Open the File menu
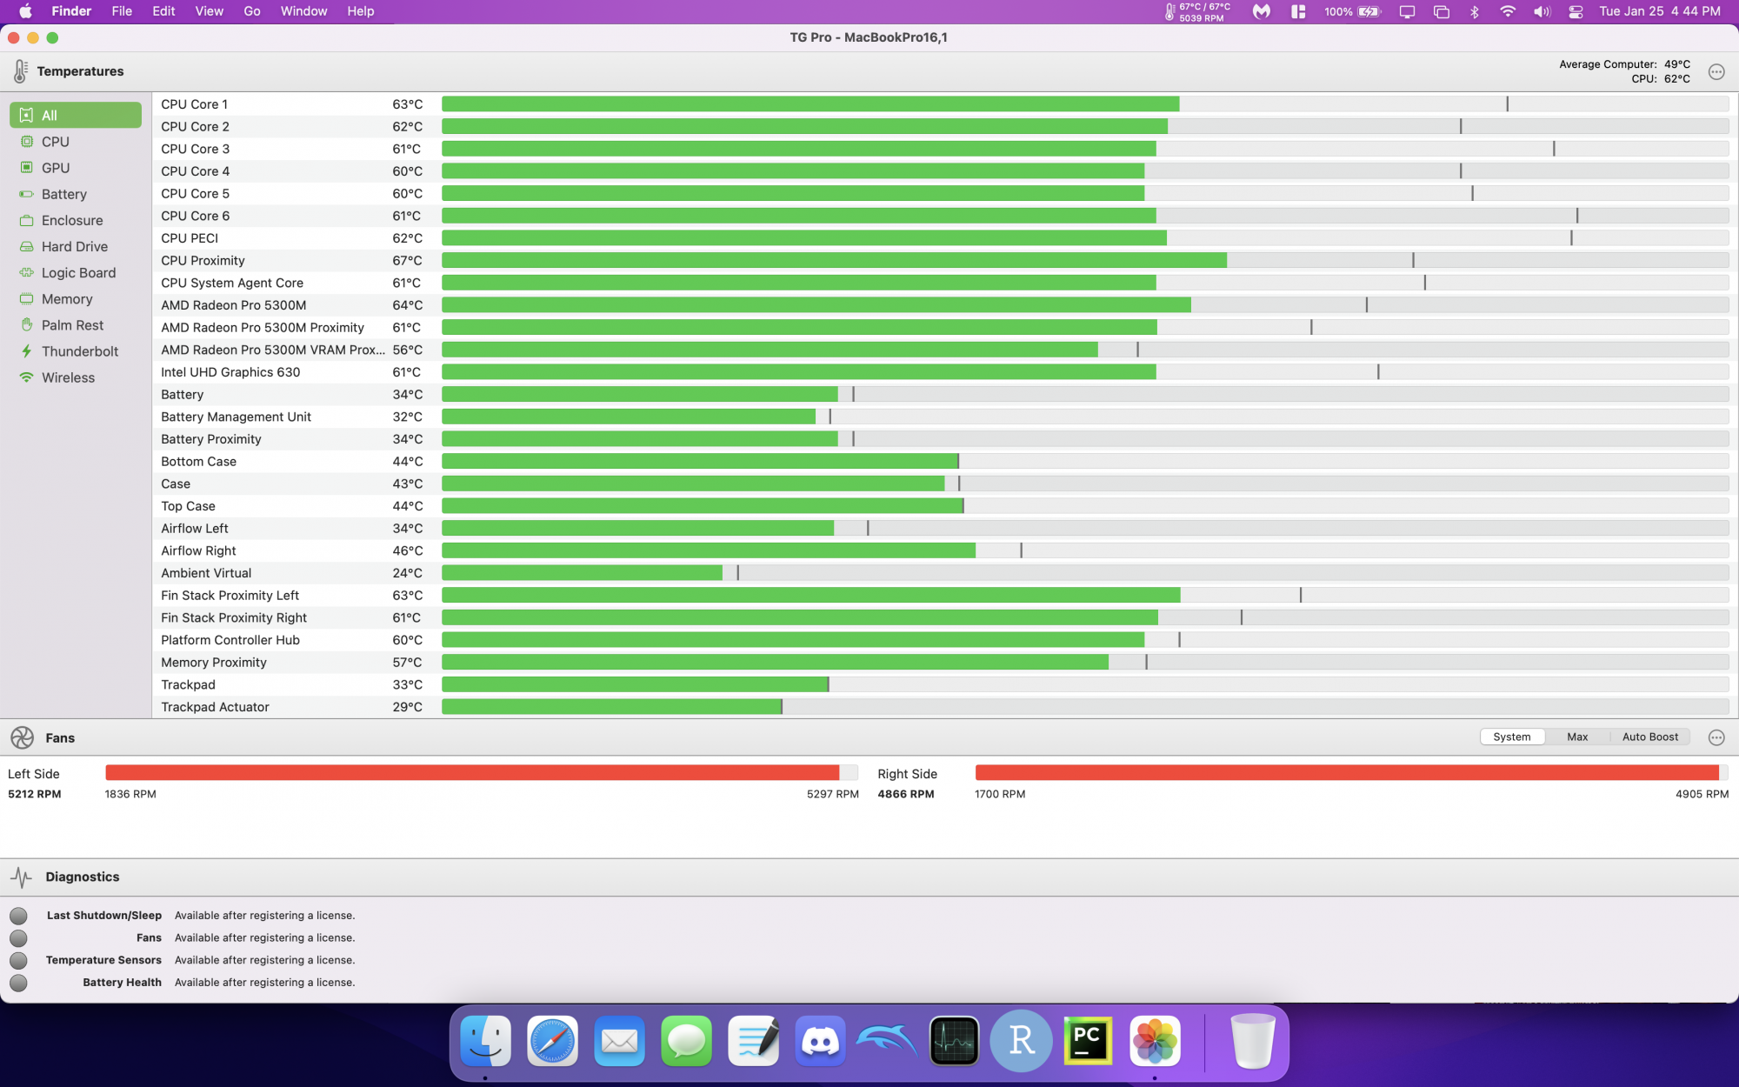Screen dimensions: 1739x1087 [122, 11]
